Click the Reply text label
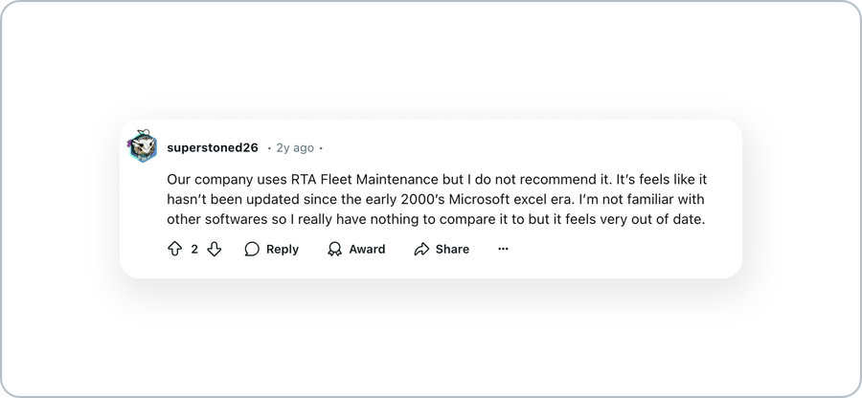This screenshot has height=398, width=862. point(282,250)
